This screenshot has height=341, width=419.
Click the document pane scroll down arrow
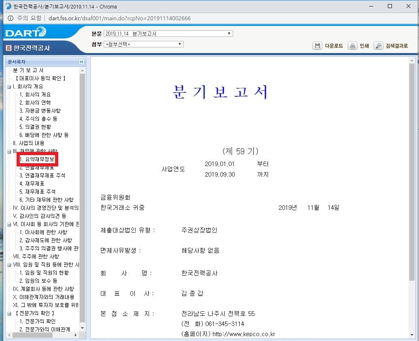[x=412, y=335]
